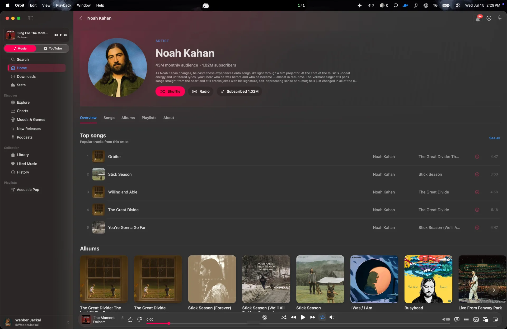Open lyrics speech-bubble icon in the player bar
This screenshot has height=329, width=507.
457,320
